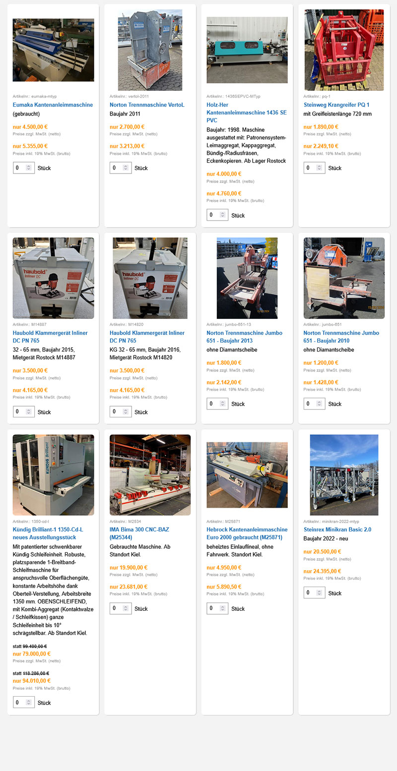Viewport: 397px width, 771px height.
Task: Select quantity field for Hebrock Euro 2000
Action: pyautogui.click(x=217, y=608)
